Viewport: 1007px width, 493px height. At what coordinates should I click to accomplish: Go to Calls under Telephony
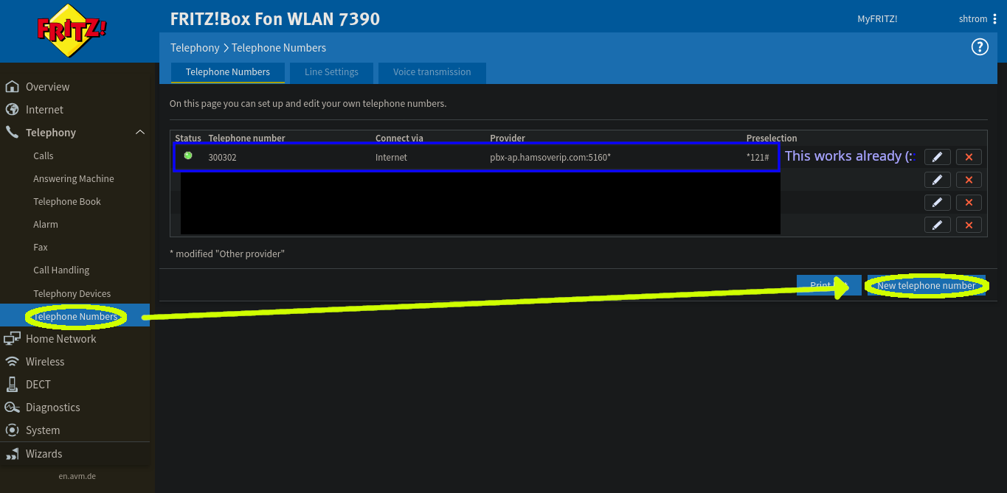coord(44,156)
